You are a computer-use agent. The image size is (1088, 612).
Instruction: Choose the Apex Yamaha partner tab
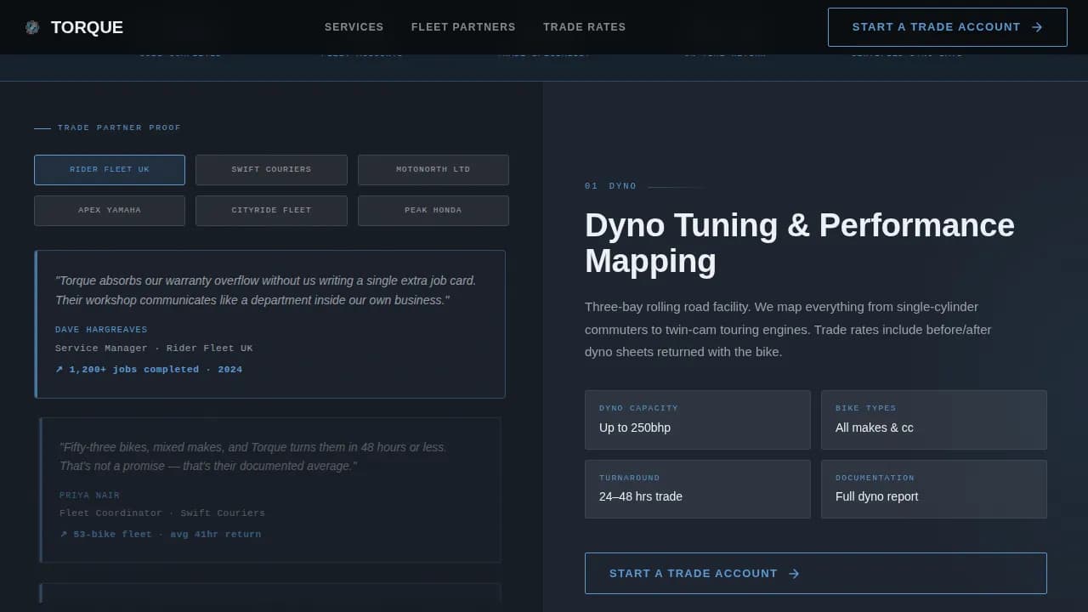click(110, 211)
